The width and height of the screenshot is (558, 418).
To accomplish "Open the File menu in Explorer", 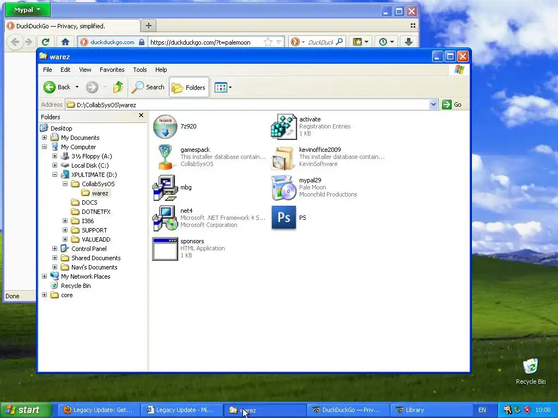I will pyautogui.click(x=47, y=70).
